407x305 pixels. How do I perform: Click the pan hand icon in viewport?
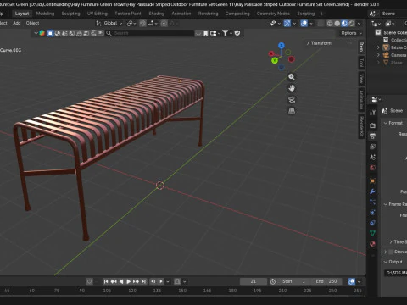(292, 88)
